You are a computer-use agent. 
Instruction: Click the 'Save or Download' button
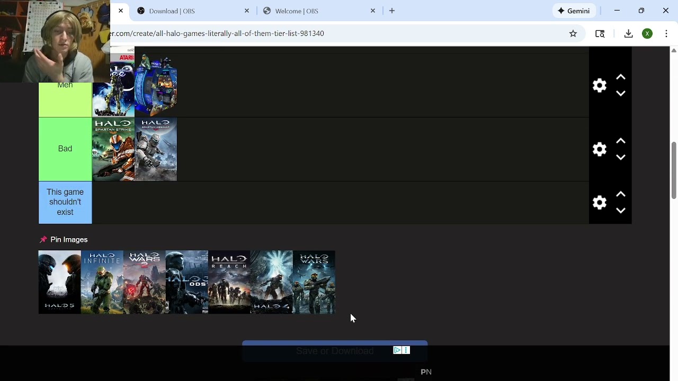click(335, 351)
